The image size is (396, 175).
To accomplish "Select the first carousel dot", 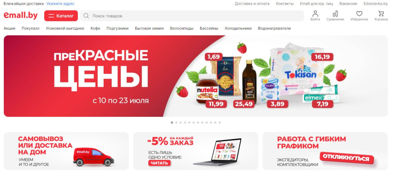I will [172, 122].
